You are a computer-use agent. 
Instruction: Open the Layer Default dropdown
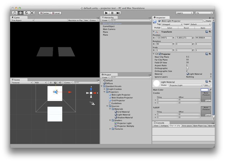(201, 24)
